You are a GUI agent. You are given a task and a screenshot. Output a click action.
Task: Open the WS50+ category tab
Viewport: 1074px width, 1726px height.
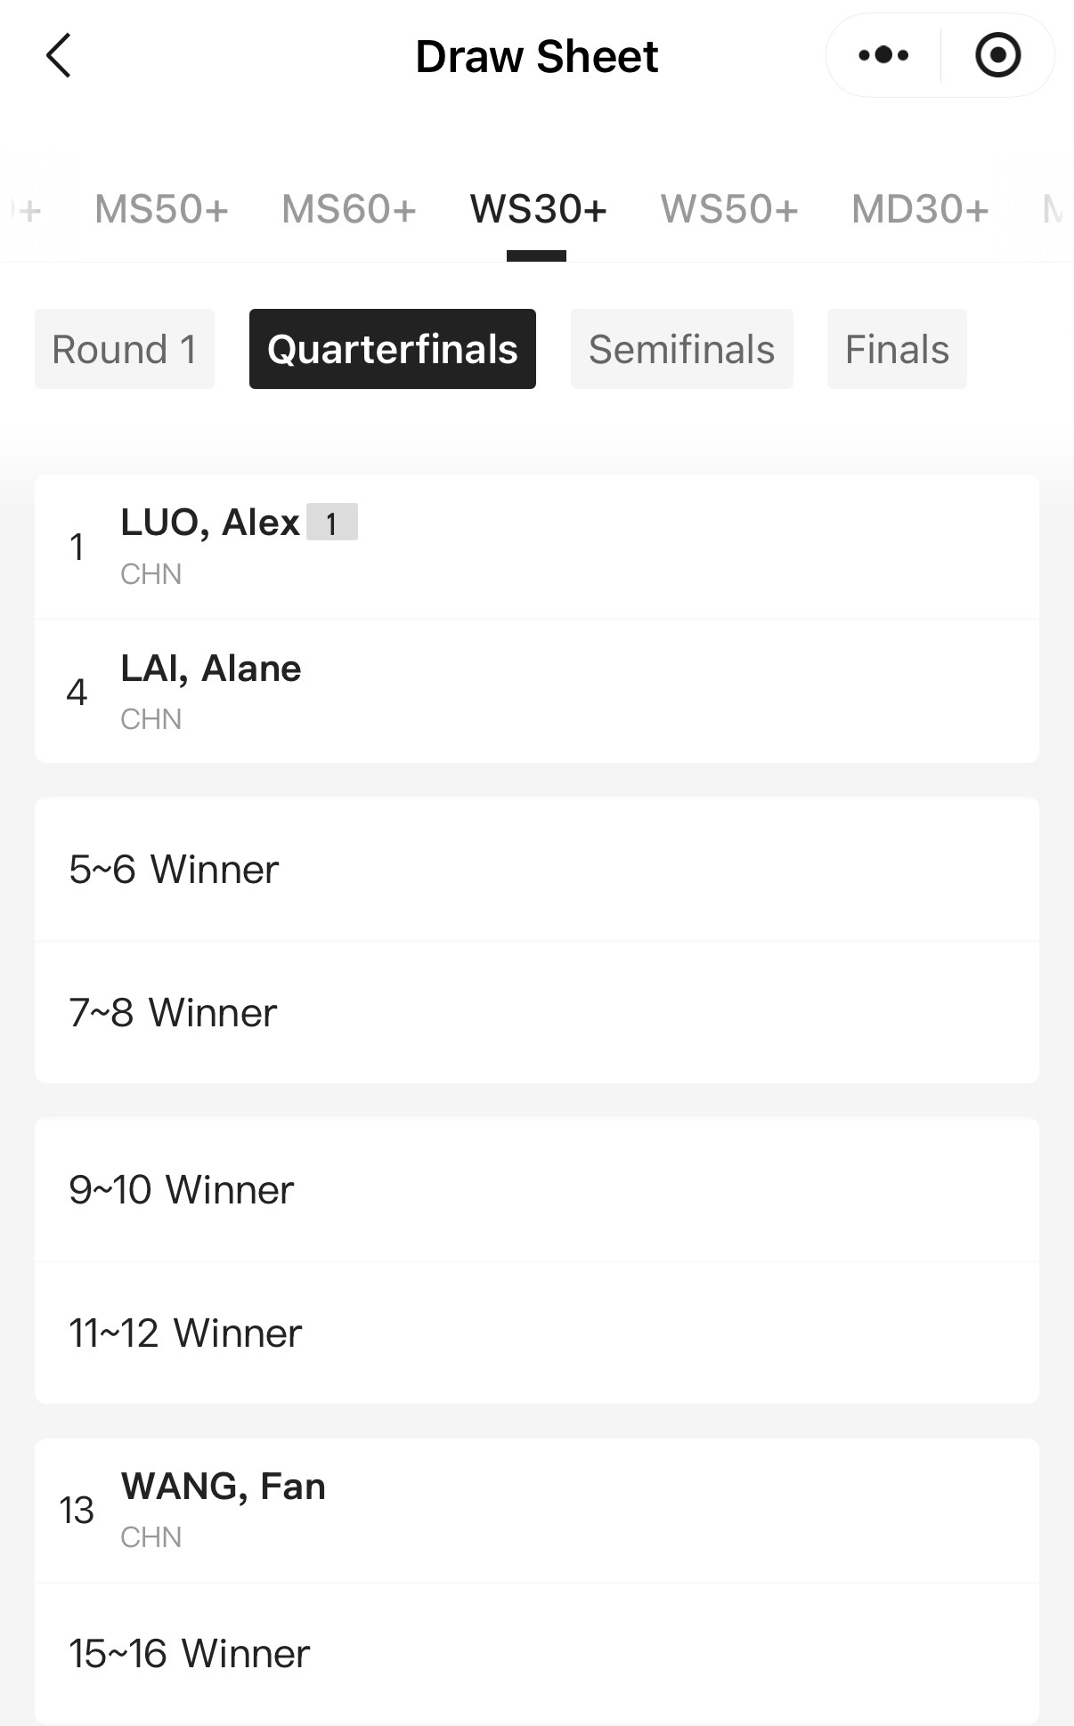point(728,209)
